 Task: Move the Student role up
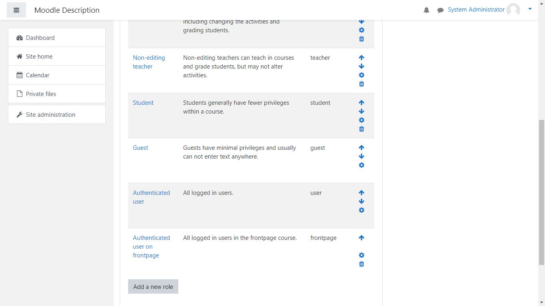(x=361, y=103)
